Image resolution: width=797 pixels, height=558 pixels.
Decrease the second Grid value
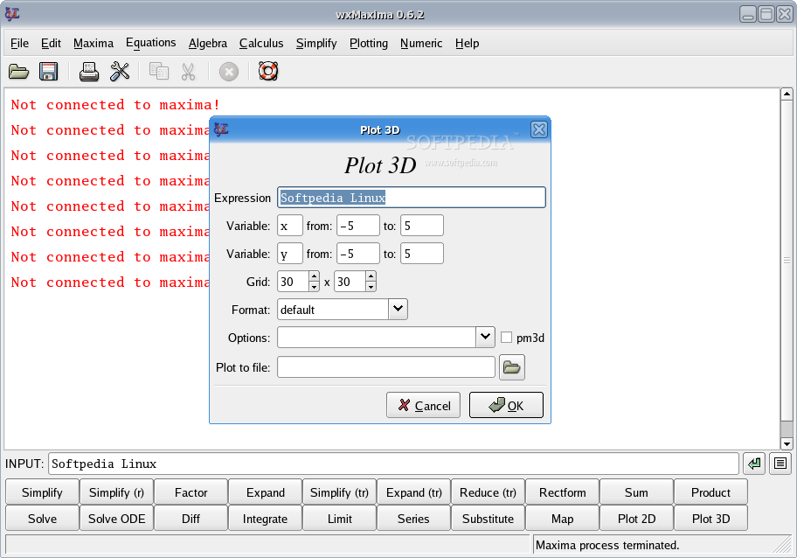371,286
